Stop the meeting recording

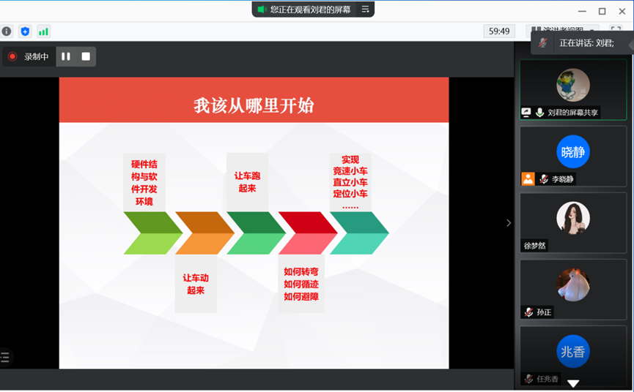86,56
